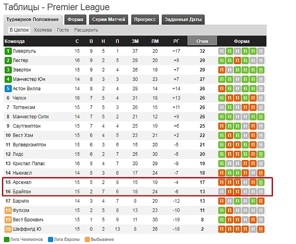Open Arsenal's most recent (green В) form result
The height and width of the screenshot is (244, 296).
[x=261, y=182]
